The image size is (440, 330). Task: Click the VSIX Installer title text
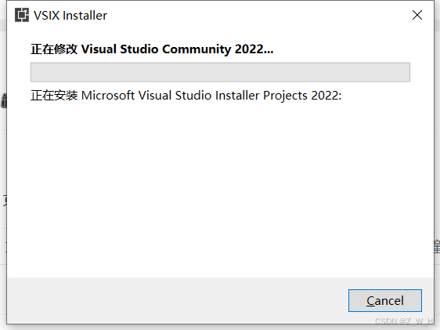click(70, 15)
